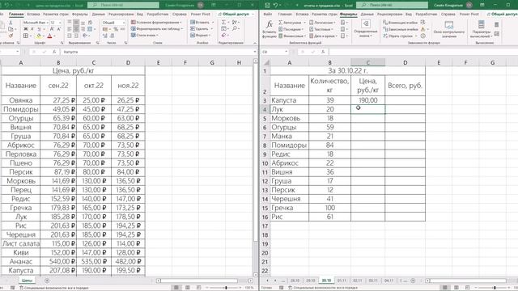Open Cell Styles dropdown
Viewport: 518px width, 291px height.
(145, 35)
